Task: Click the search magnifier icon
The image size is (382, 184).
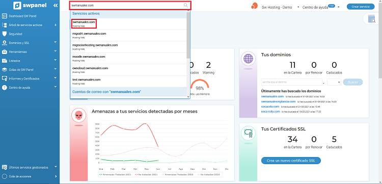Action: (x=186, y=5)
